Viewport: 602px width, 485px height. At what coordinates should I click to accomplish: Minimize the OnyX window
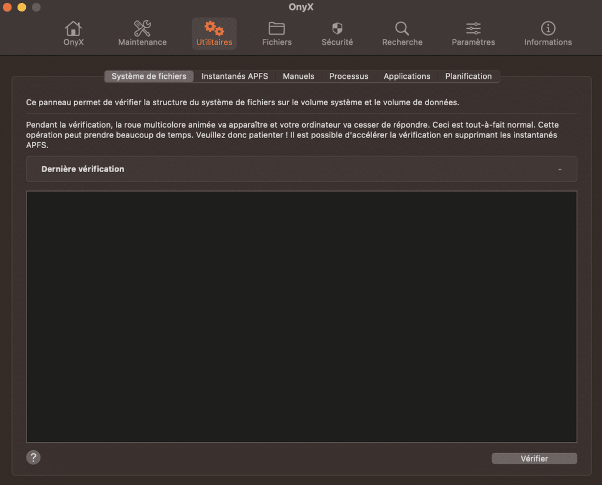coord(22,7)
